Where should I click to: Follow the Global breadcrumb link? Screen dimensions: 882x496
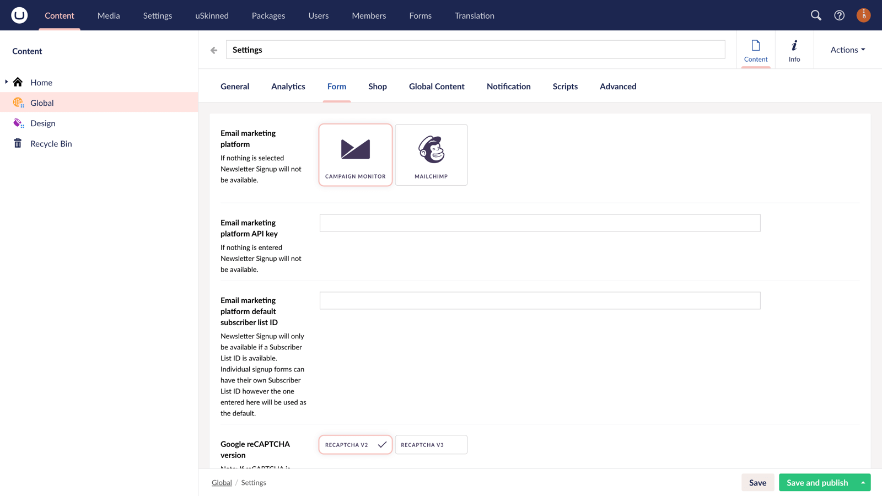(222, 482)
